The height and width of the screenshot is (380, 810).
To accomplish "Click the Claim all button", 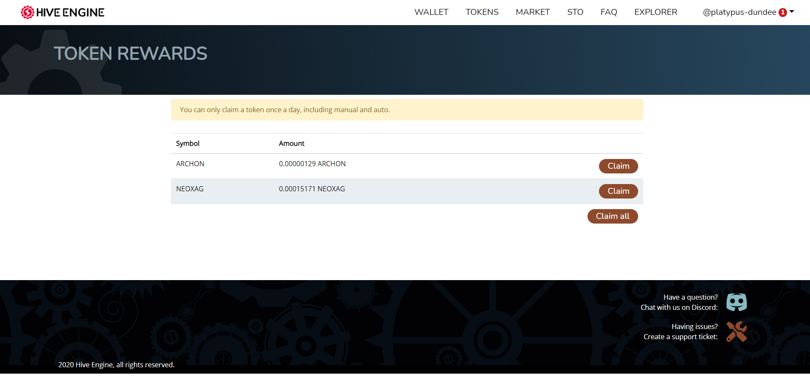I will [613, 216].
